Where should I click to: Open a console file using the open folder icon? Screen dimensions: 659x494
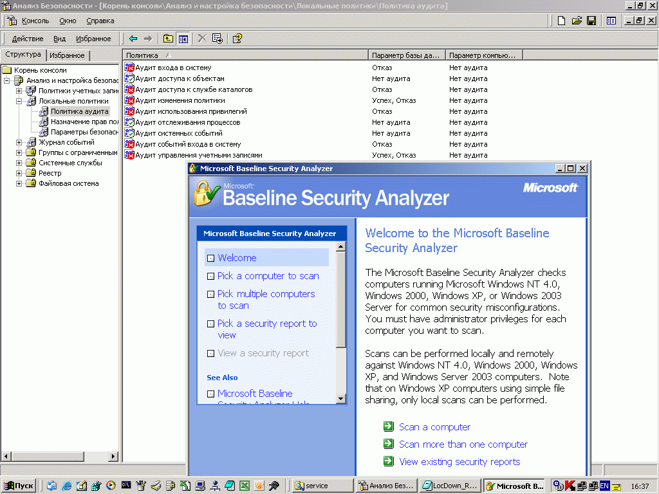[577, 21]
